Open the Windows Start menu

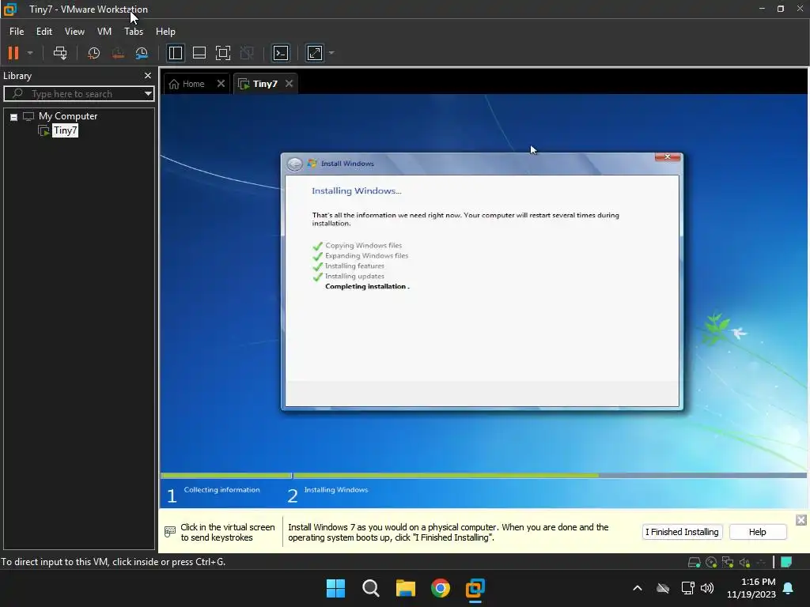click(x=335, y=588)
